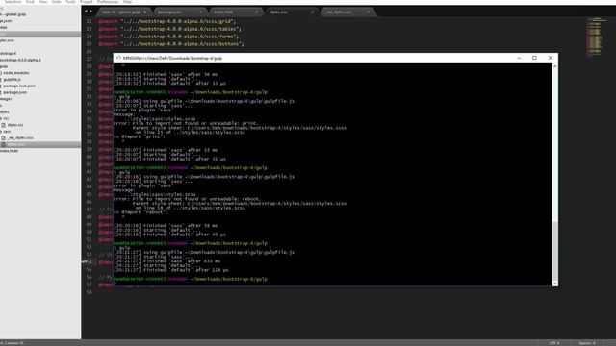Minimize the MINGW64 terminal window
Viewport: 616px width, 346px height.
(x=519, y=58)
